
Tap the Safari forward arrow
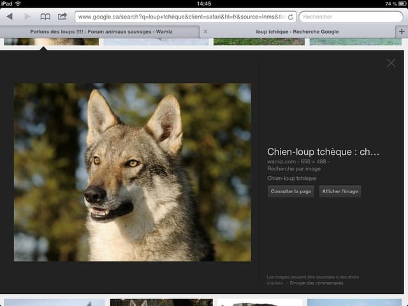pos(27,16)
